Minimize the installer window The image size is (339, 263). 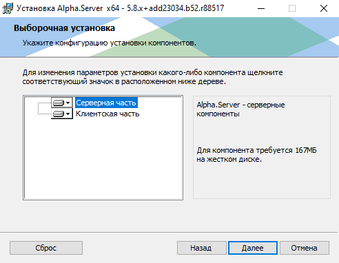[x=261, y=8]
